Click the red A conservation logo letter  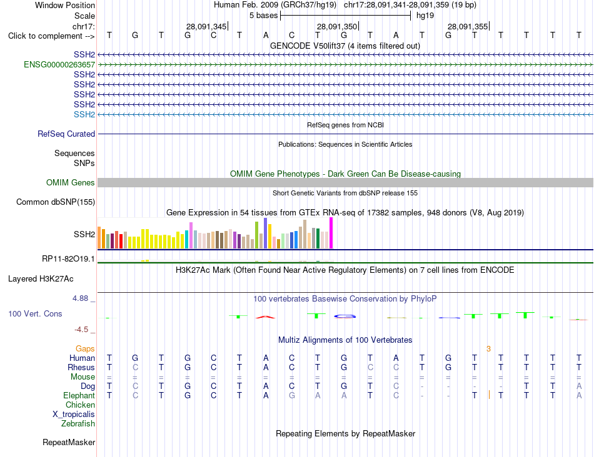click(x=266, y=317)
